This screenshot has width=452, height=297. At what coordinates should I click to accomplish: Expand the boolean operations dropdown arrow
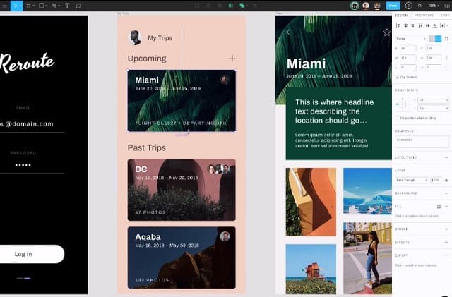pyautogui.click(x=246, y=6)
